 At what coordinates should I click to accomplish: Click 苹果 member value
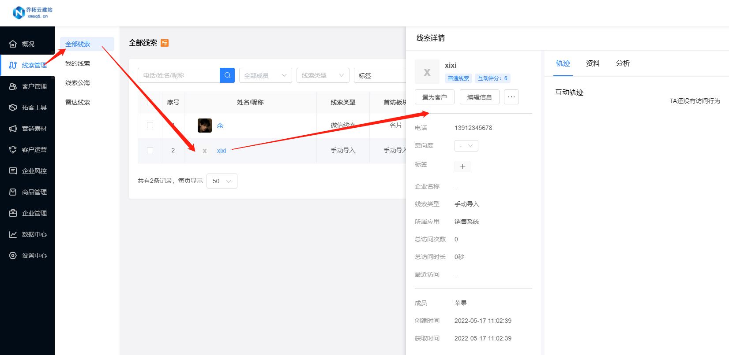coord(461,303)
